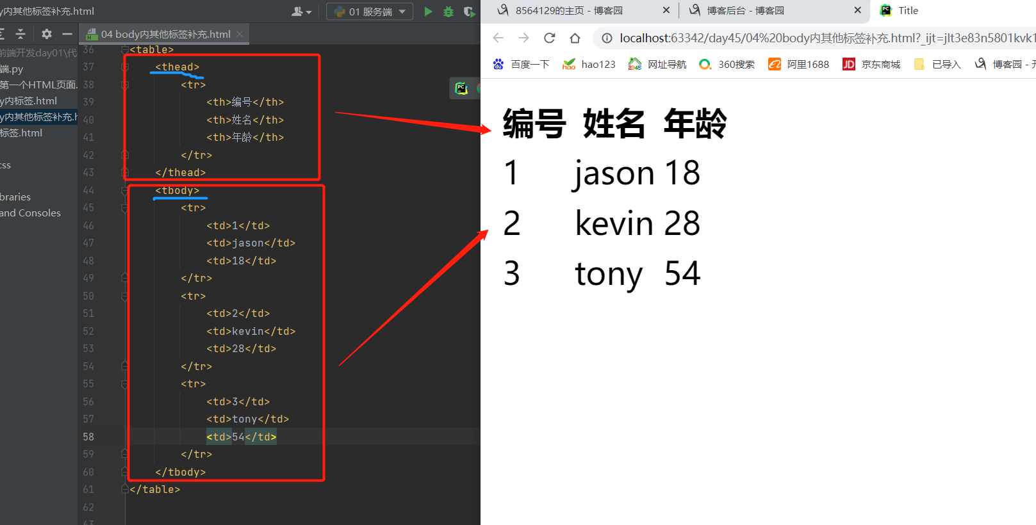Viewport: 1036px width, 525px height.
Task: Click the <td>jason</td> code line
Action: pyautogui.click(x=251, y=243)
